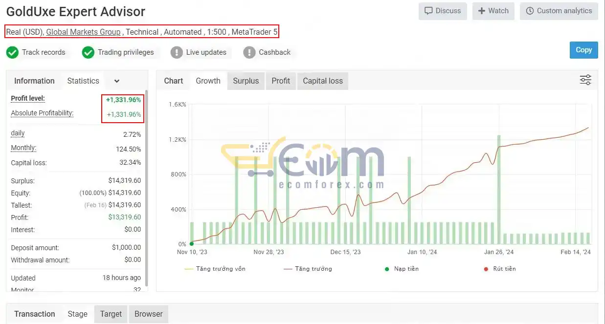605x324 pixels.
Task: Toggle the Nạp tiền legend series
Action: pos(402,269)
